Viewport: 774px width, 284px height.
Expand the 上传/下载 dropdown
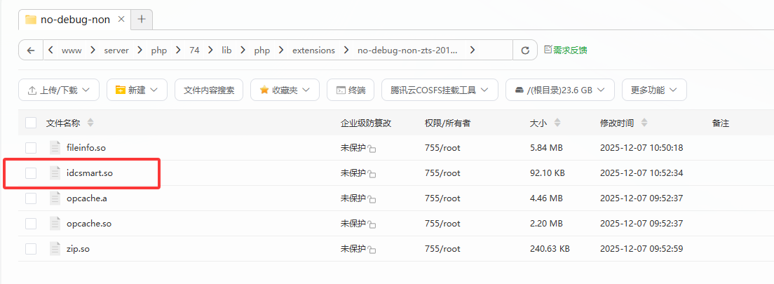click(x=59, y=90)
